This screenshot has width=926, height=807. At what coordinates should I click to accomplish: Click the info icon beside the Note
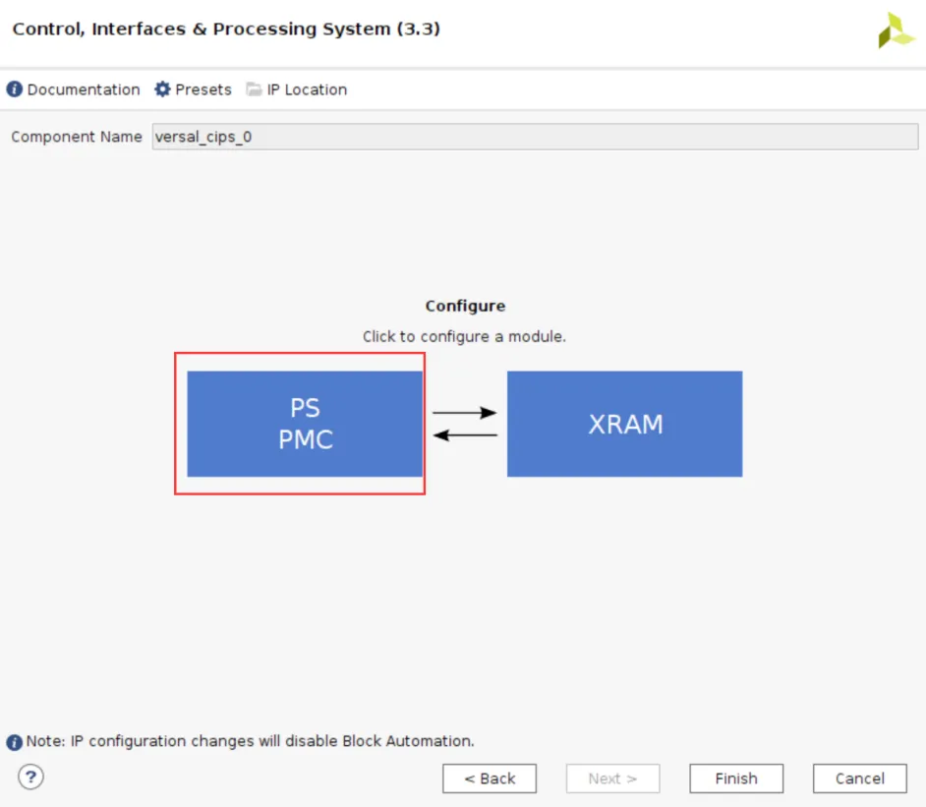[x=15, y=742]
